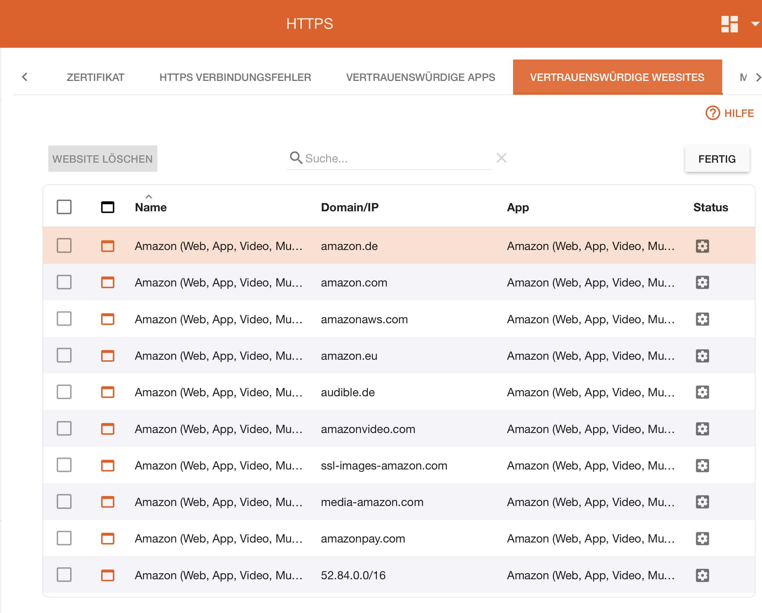Check the box for 52.84.0.0/16 row
762x613 pixels.
(x=64, y=575)
